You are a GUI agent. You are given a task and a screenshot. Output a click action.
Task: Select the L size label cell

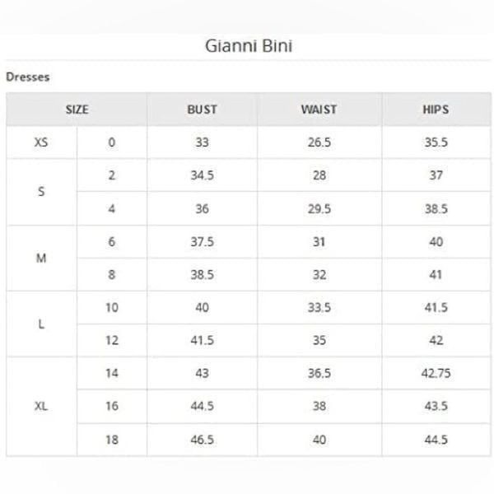41,324
